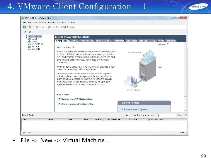The image size is (211, 158).
Task: Switch to Local Users & Groups tab
Action: 148,41
